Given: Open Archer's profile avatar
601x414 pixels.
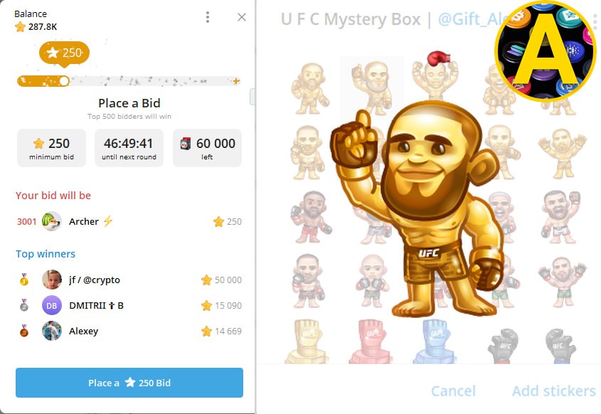Looking at the screenshot, I should (51, 221).
